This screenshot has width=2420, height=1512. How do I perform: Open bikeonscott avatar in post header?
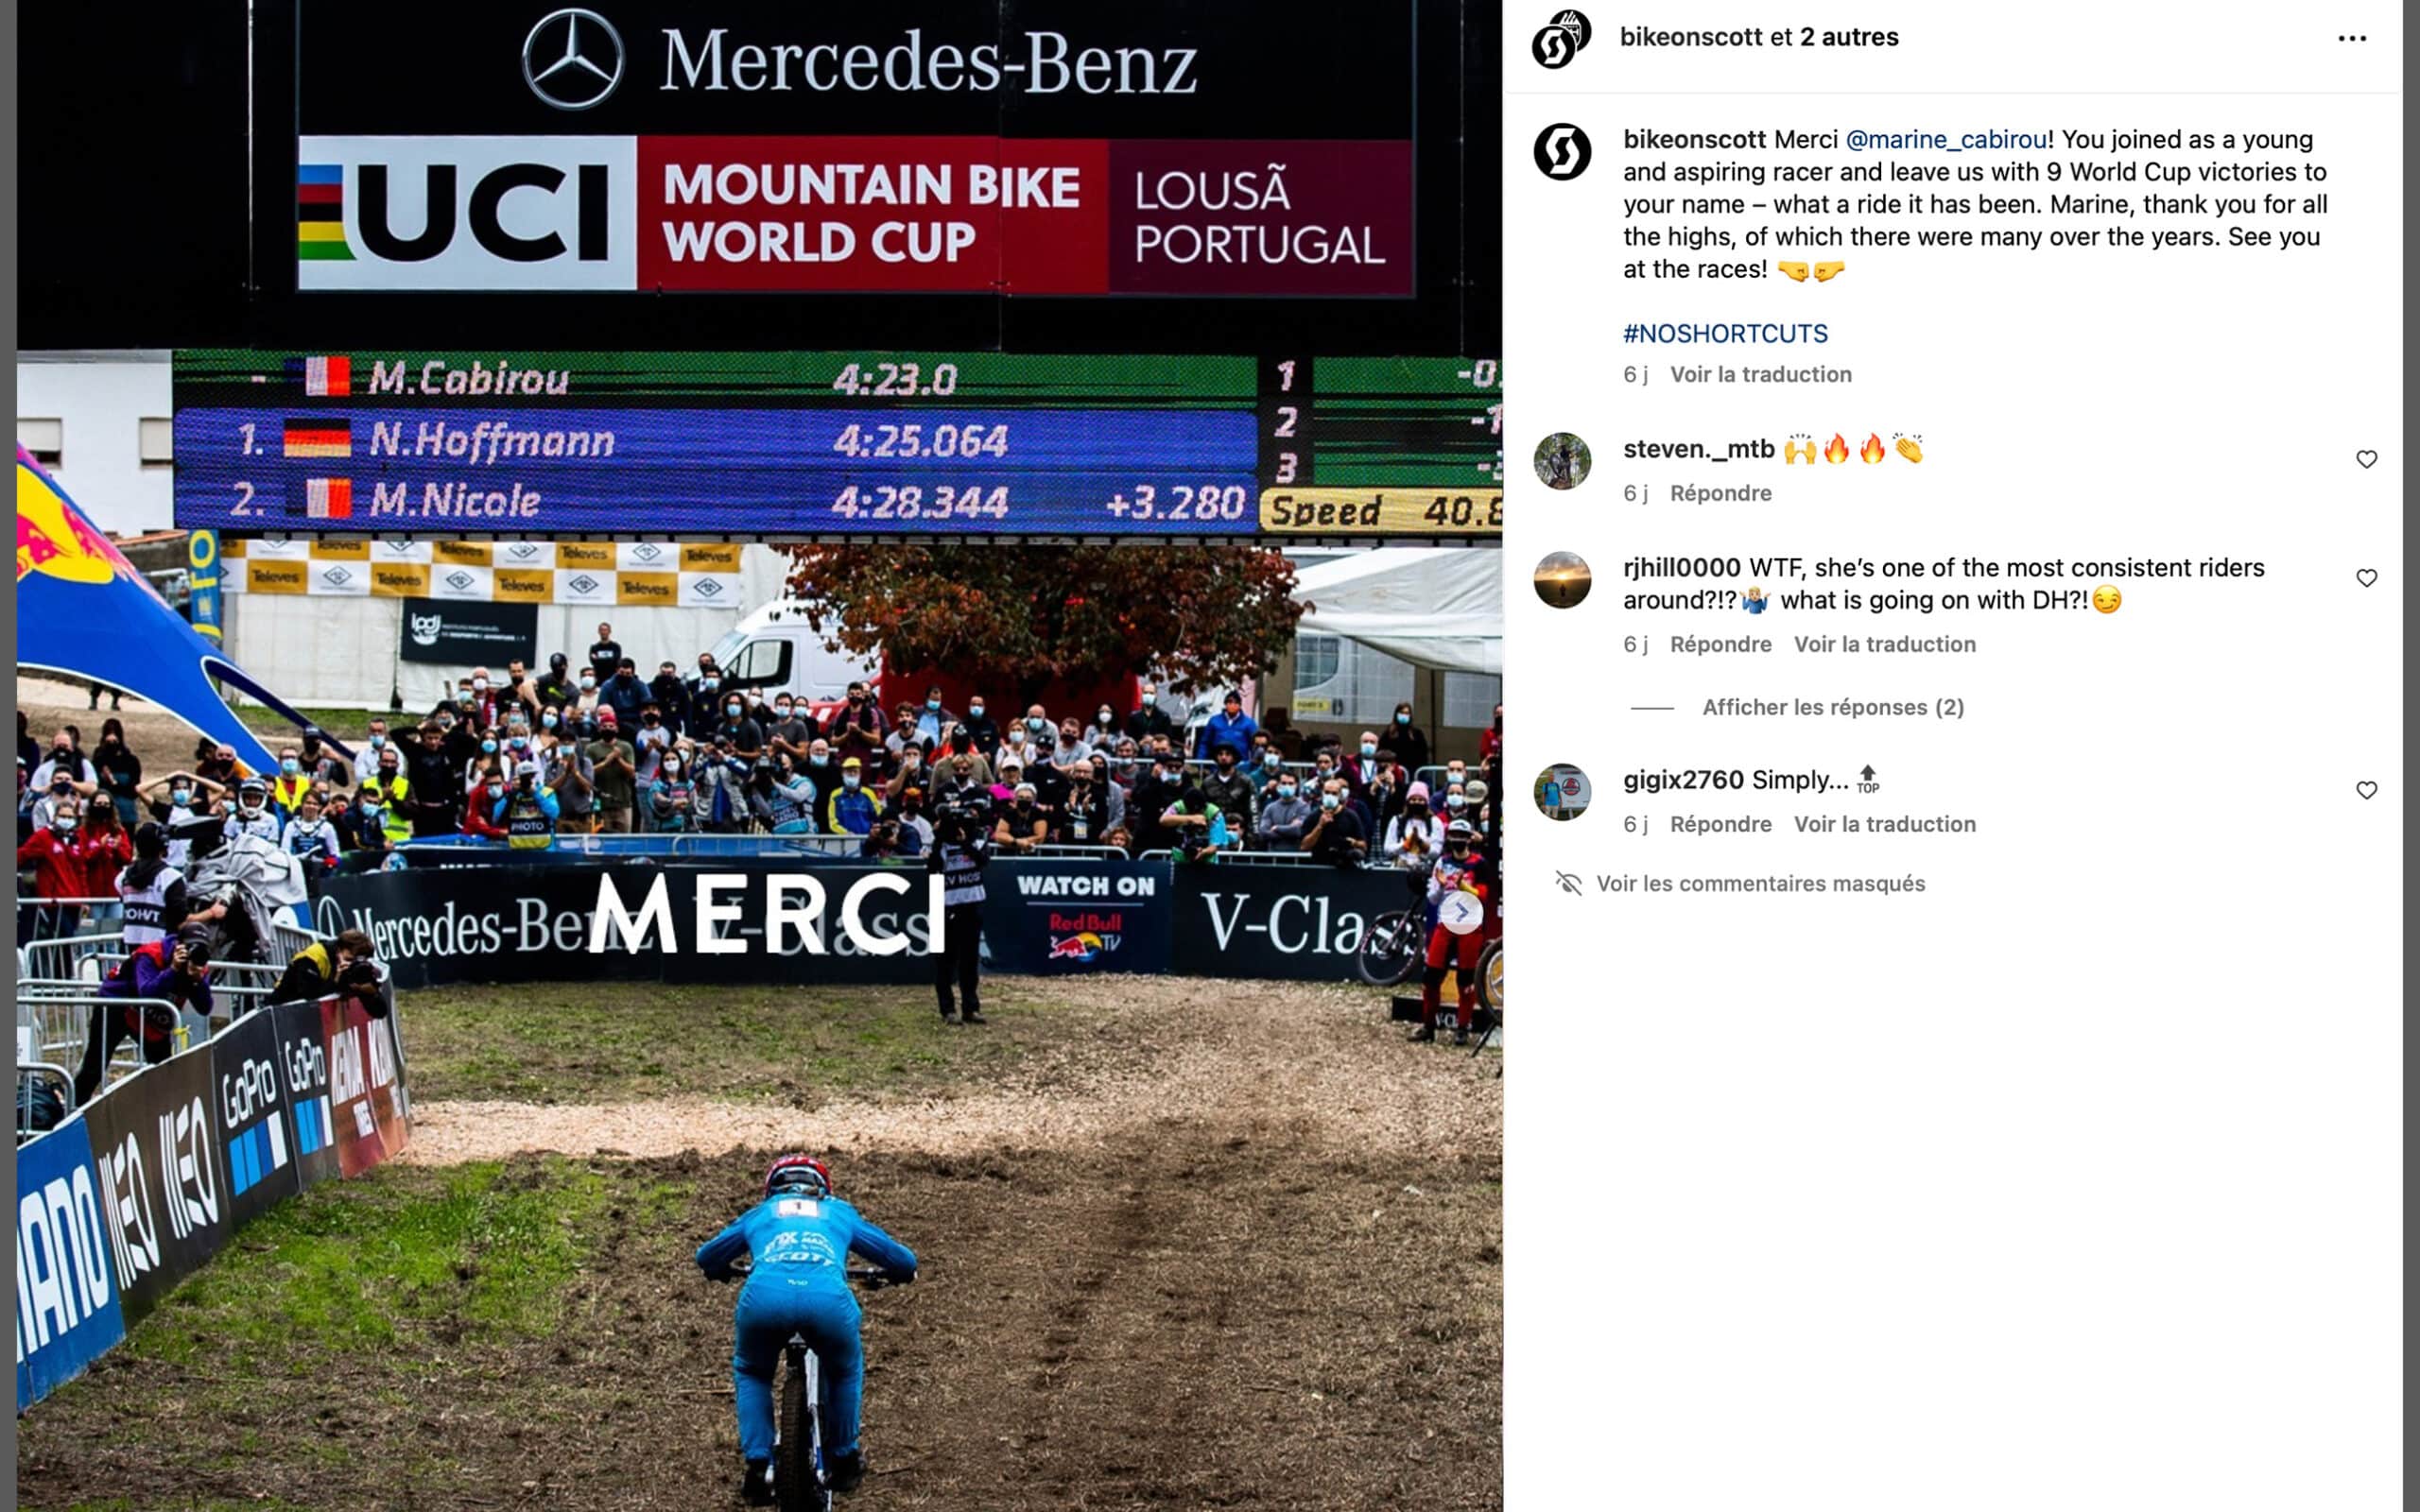(x=1561, y=39)
